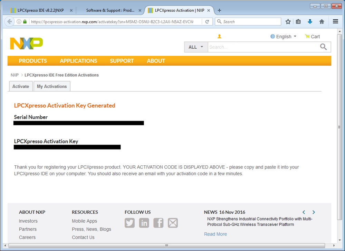Open the Mobile Apps link
The width and height of the screenshot is (345, 251).
point(85,221)
